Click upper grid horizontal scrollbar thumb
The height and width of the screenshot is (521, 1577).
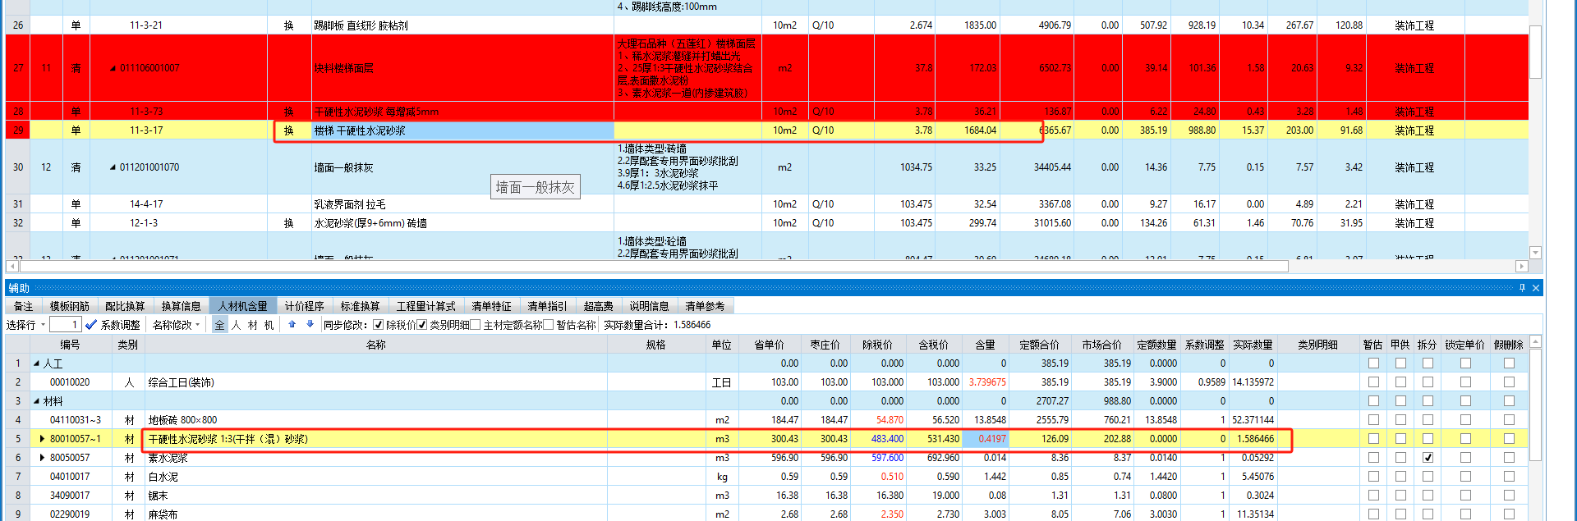654,266
